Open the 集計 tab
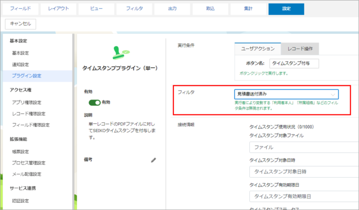This screenshot has height=210, width=359. click(248, 9)
